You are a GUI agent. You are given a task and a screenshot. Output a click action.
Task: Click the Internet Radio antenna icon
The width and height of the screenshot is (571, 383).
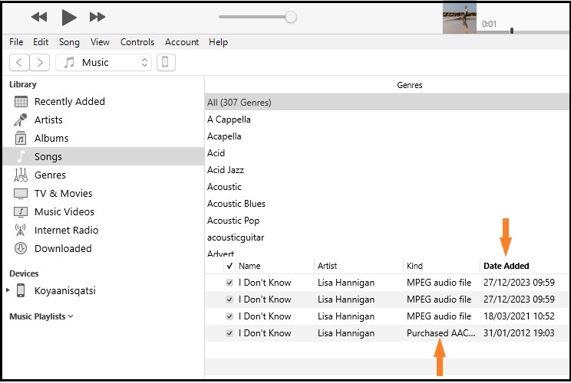click(x=21, y=230)
